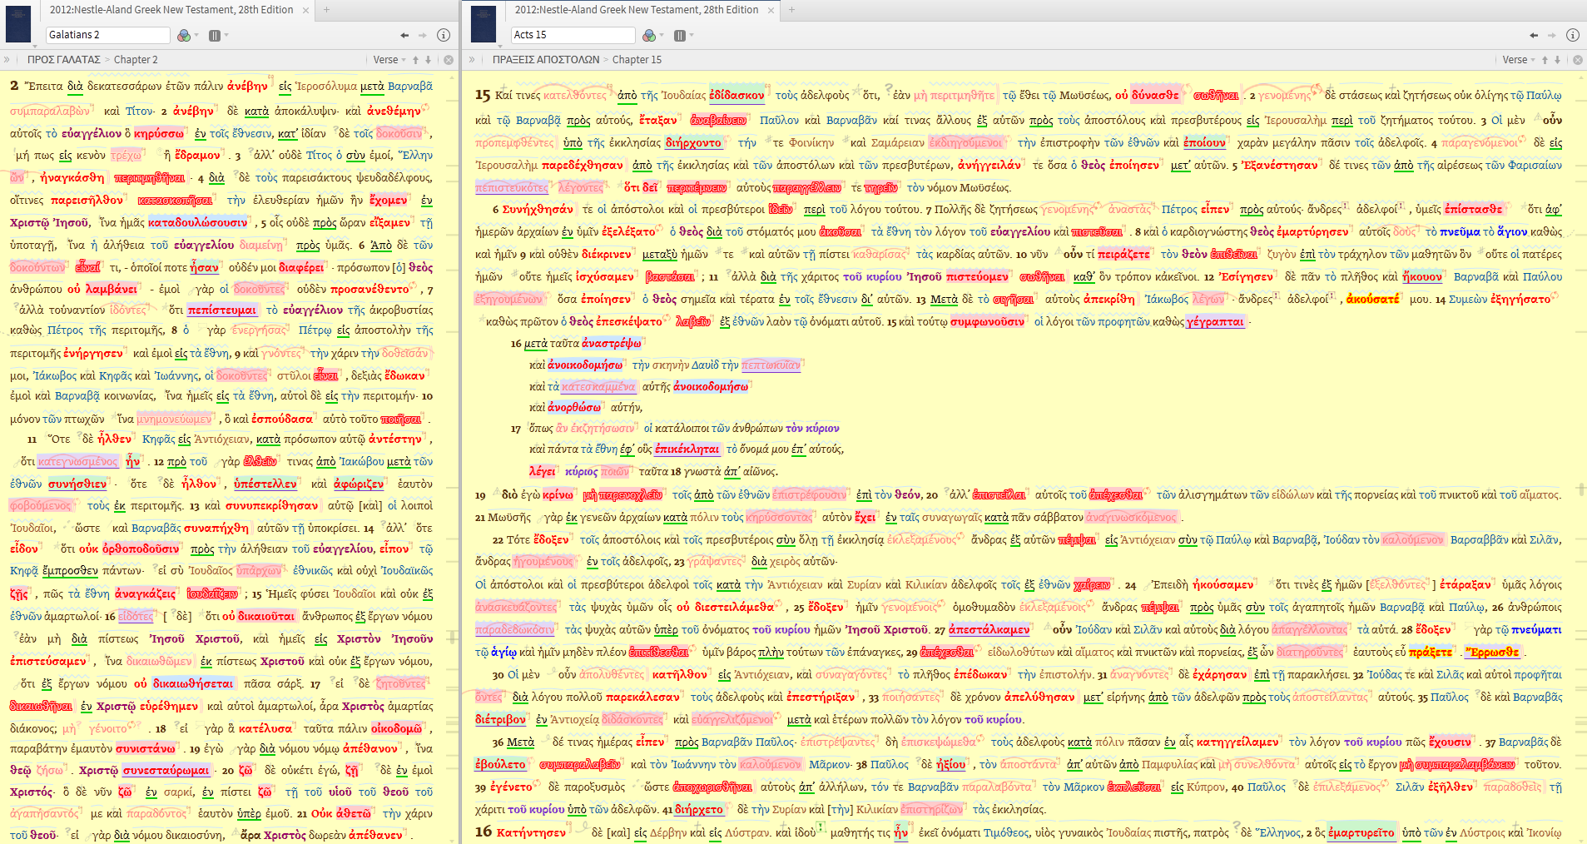
Task: Add a new tab in the left panel
Action: (x=327, y=10)
